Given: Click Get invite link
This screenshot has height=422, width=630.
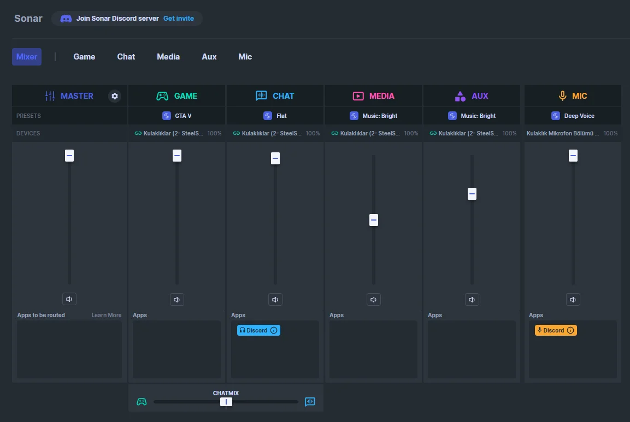Looking at the screenshot, I should coord(178,19).
